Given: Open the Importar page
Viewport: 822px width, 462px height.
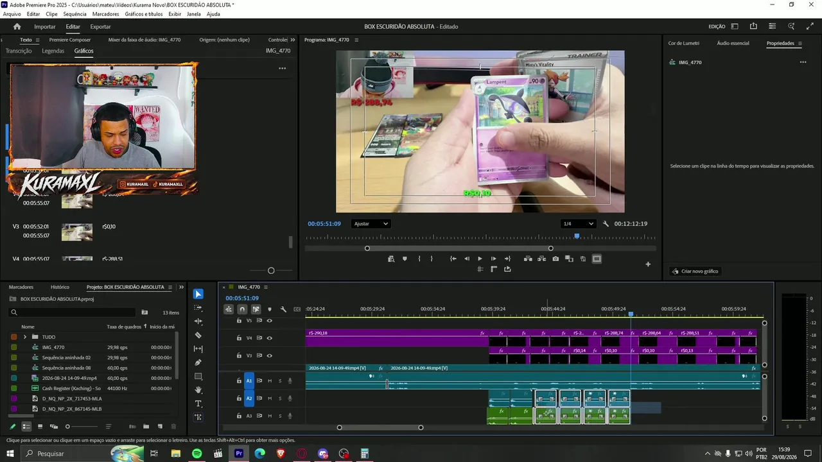Looking at the screenshot, I should point(45,26).
